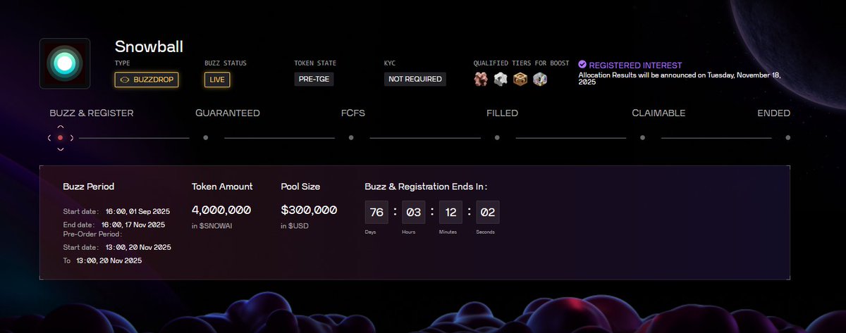The image size is (846, 333).
Task: Select the FCFS stage dot
Action: point(351,138)
